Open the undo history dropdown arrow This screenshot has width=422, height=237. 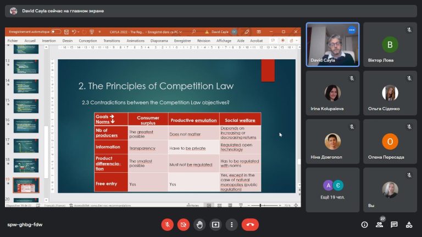click(x=79, y=32)
